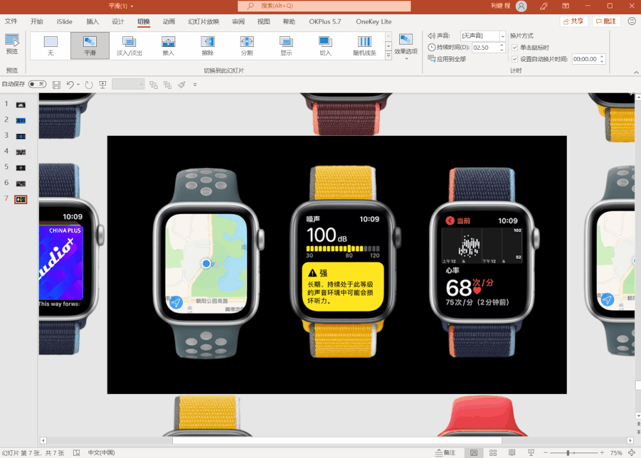Apply the 显示 (Reveal) transition
Screen dimensions: 641x458
tap(286, 46)
